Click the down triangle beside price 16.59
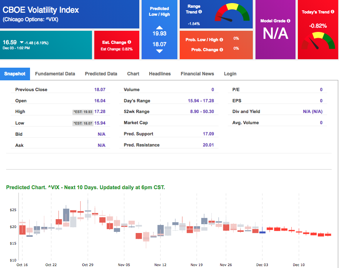The image size is (339, 268). tap(22, 42)
